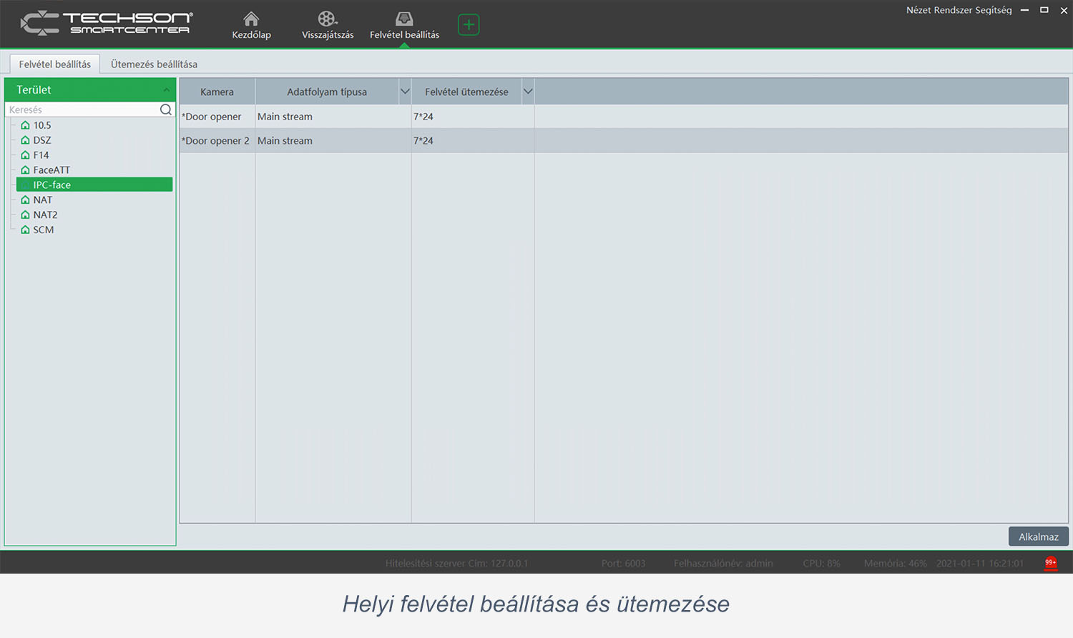
Task: Open the Kezdőlap home icon
Action: (x=251, y=19)
